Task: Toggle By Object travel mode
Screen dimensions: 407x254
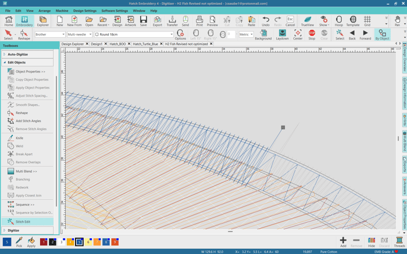Action: (383, 34)
